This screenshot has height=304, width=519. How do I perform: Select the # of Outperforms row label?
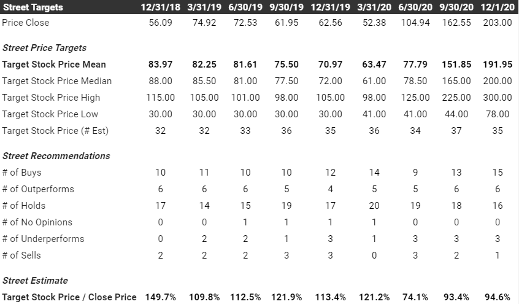[x=38, y=189]
